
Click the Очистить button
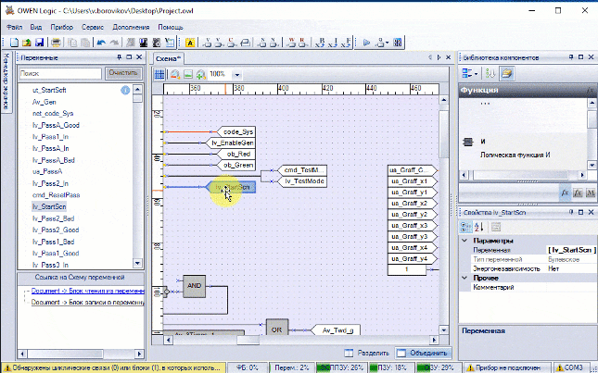coord(122,73)
